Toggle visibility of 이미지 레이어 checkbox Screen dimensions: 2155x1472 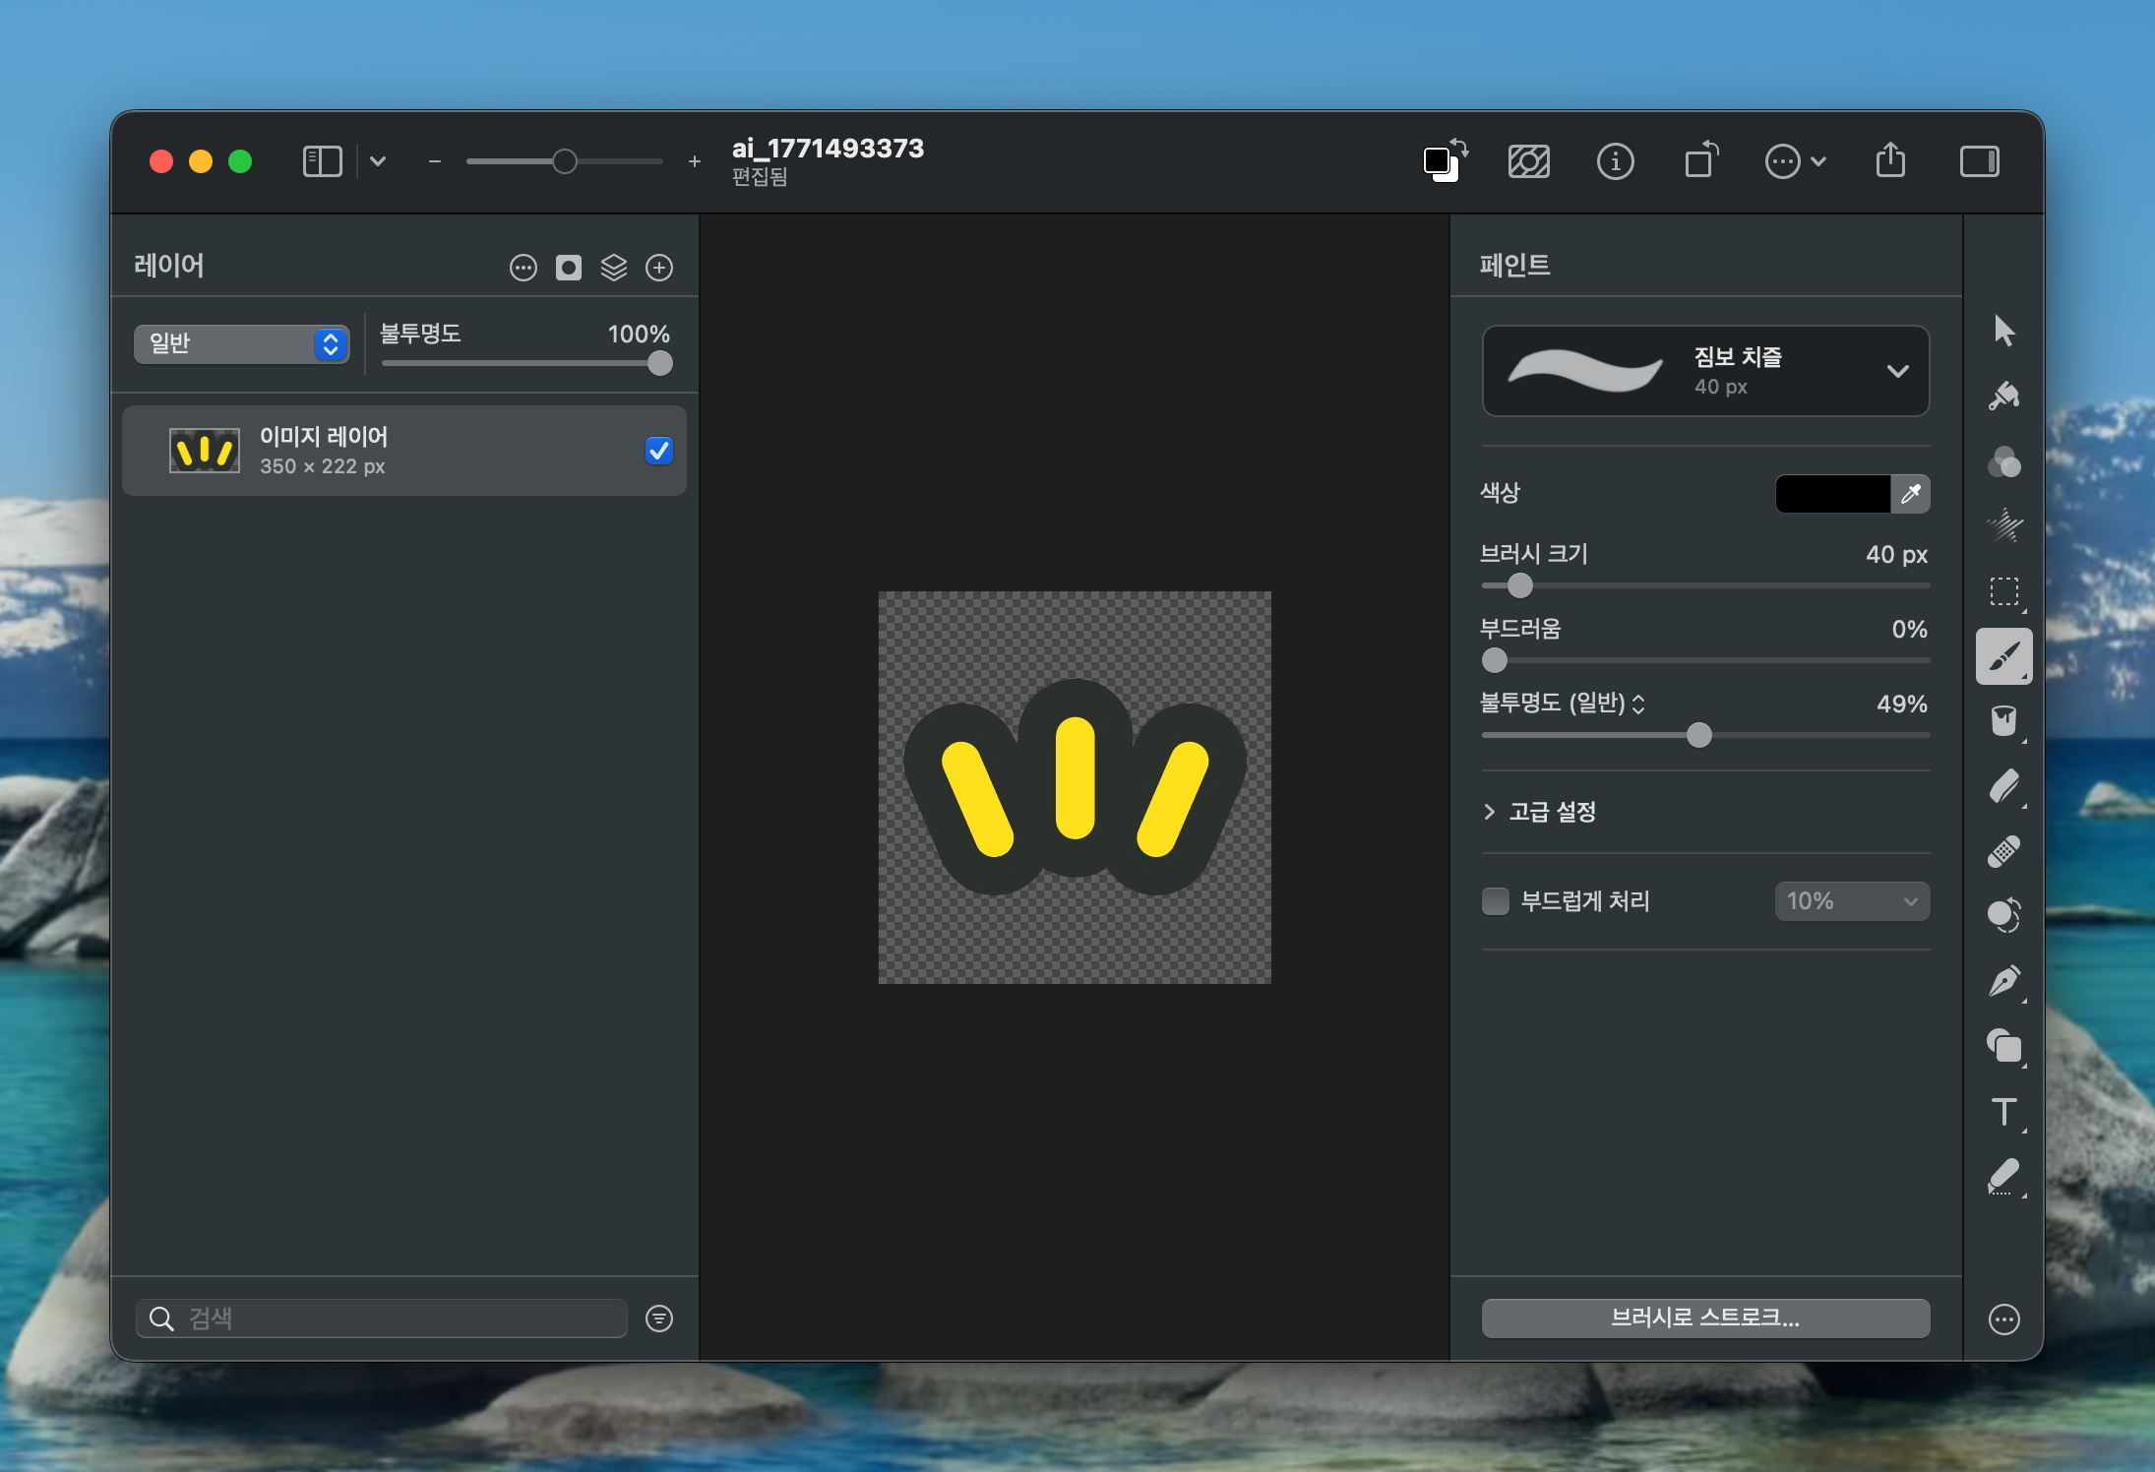[x=658, y=451]
